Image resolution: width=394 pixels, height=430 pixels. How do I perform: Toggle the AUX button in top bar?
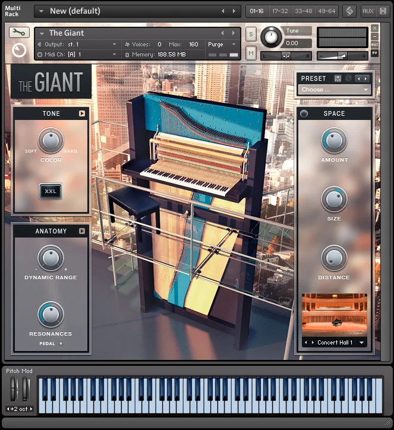click(368, 11)
